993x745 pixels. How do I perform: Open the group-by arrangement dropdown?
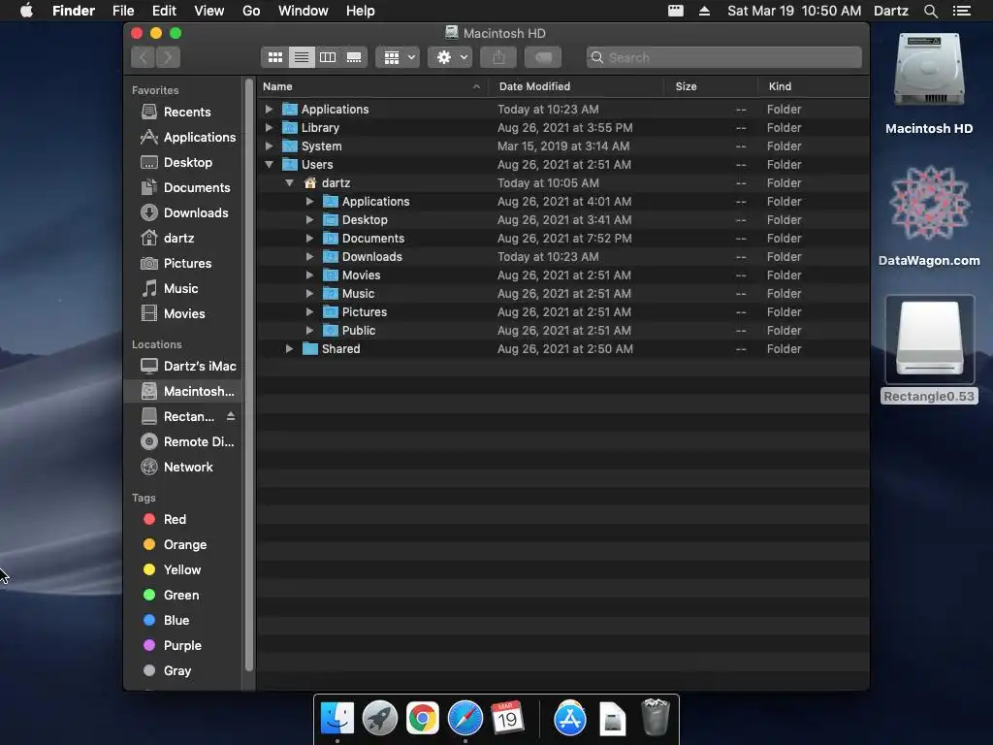399,57
